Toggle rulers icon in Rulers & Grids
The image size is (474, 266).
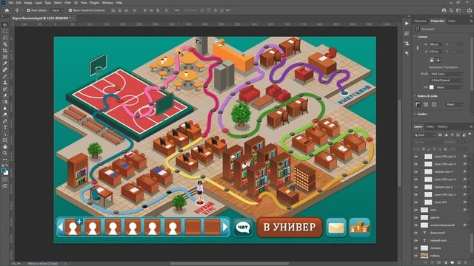[x=418, y=104]
